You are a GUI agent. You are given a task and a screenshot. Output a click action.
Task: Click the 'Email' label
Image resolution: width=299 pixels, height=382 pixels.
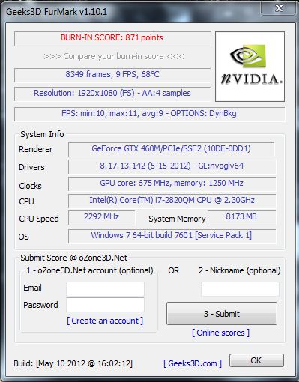tap(32, 288)
